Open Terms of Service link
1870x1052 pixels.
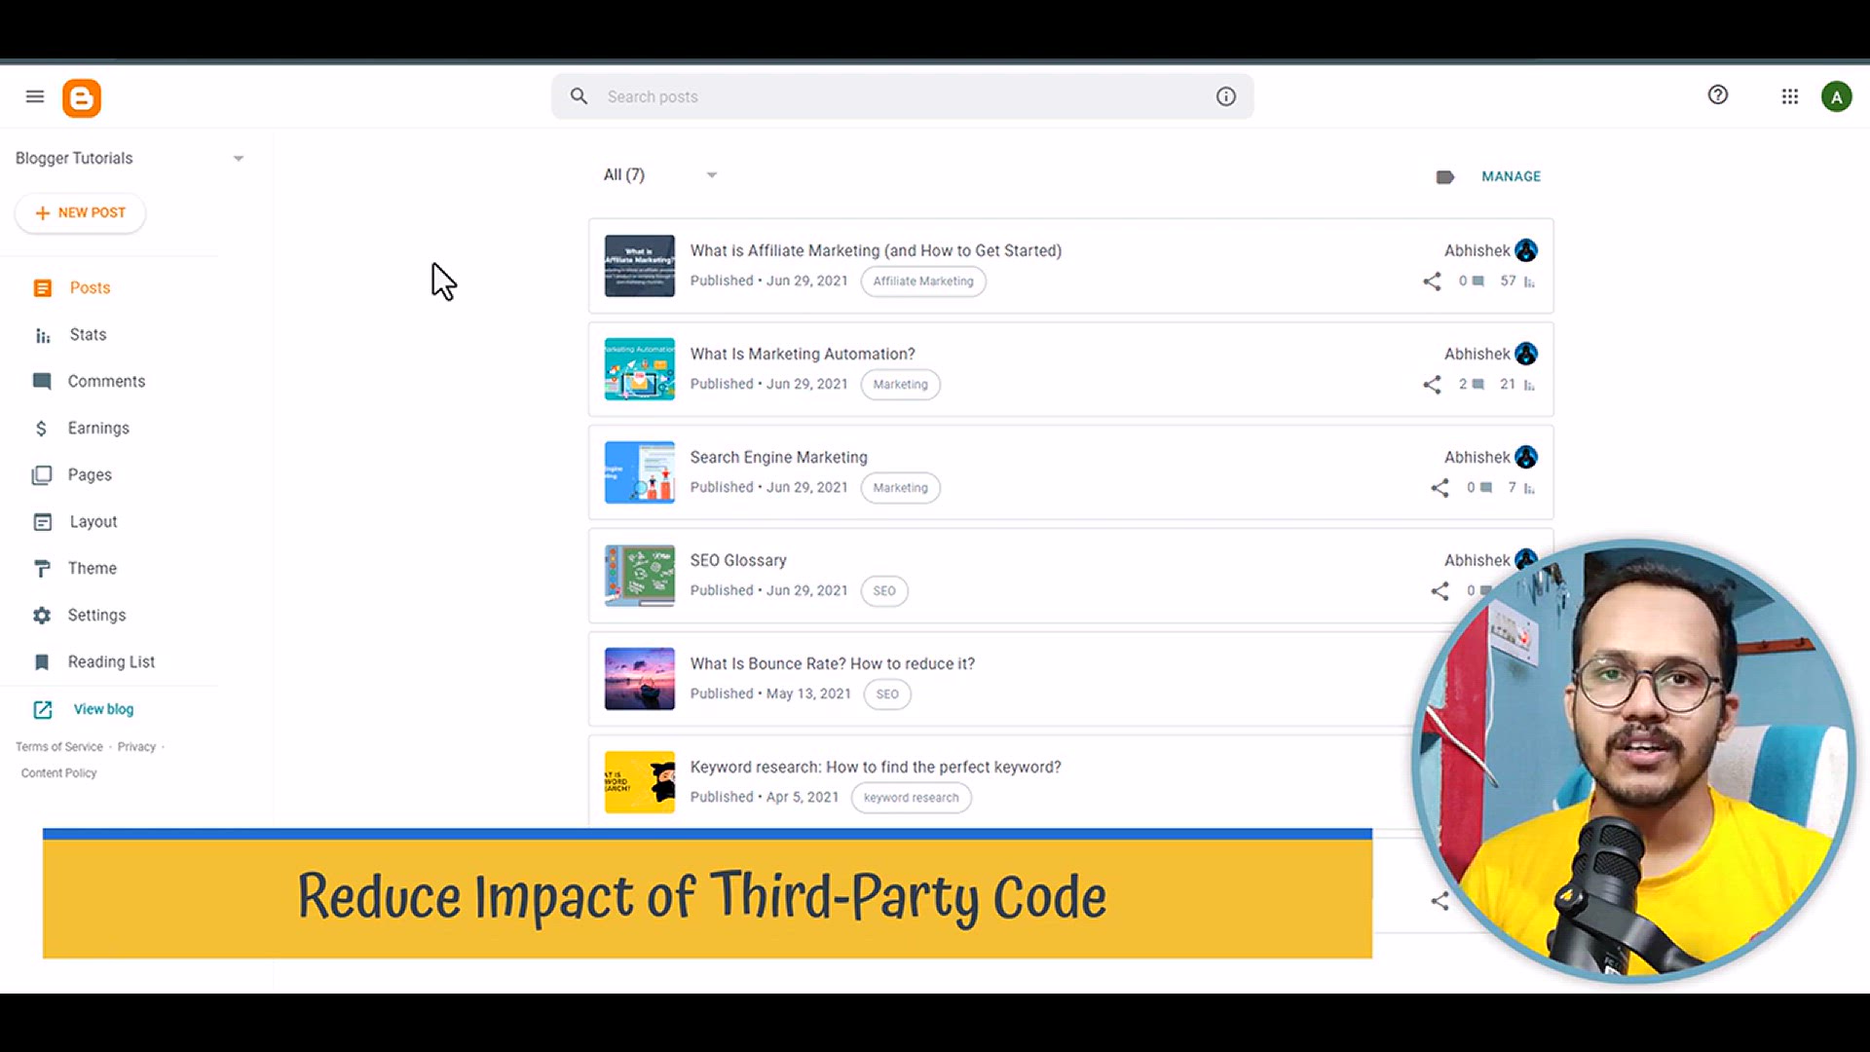click(59, 747)
